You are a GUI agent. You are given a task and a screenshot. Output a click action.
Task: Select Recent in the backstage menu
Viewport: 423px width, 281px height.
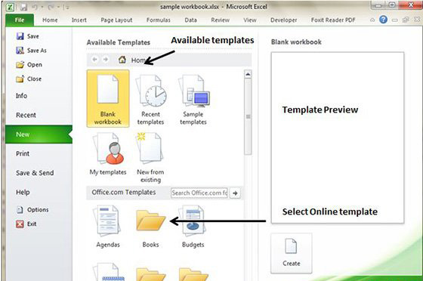pyautogui.click(x=26, y=115)
